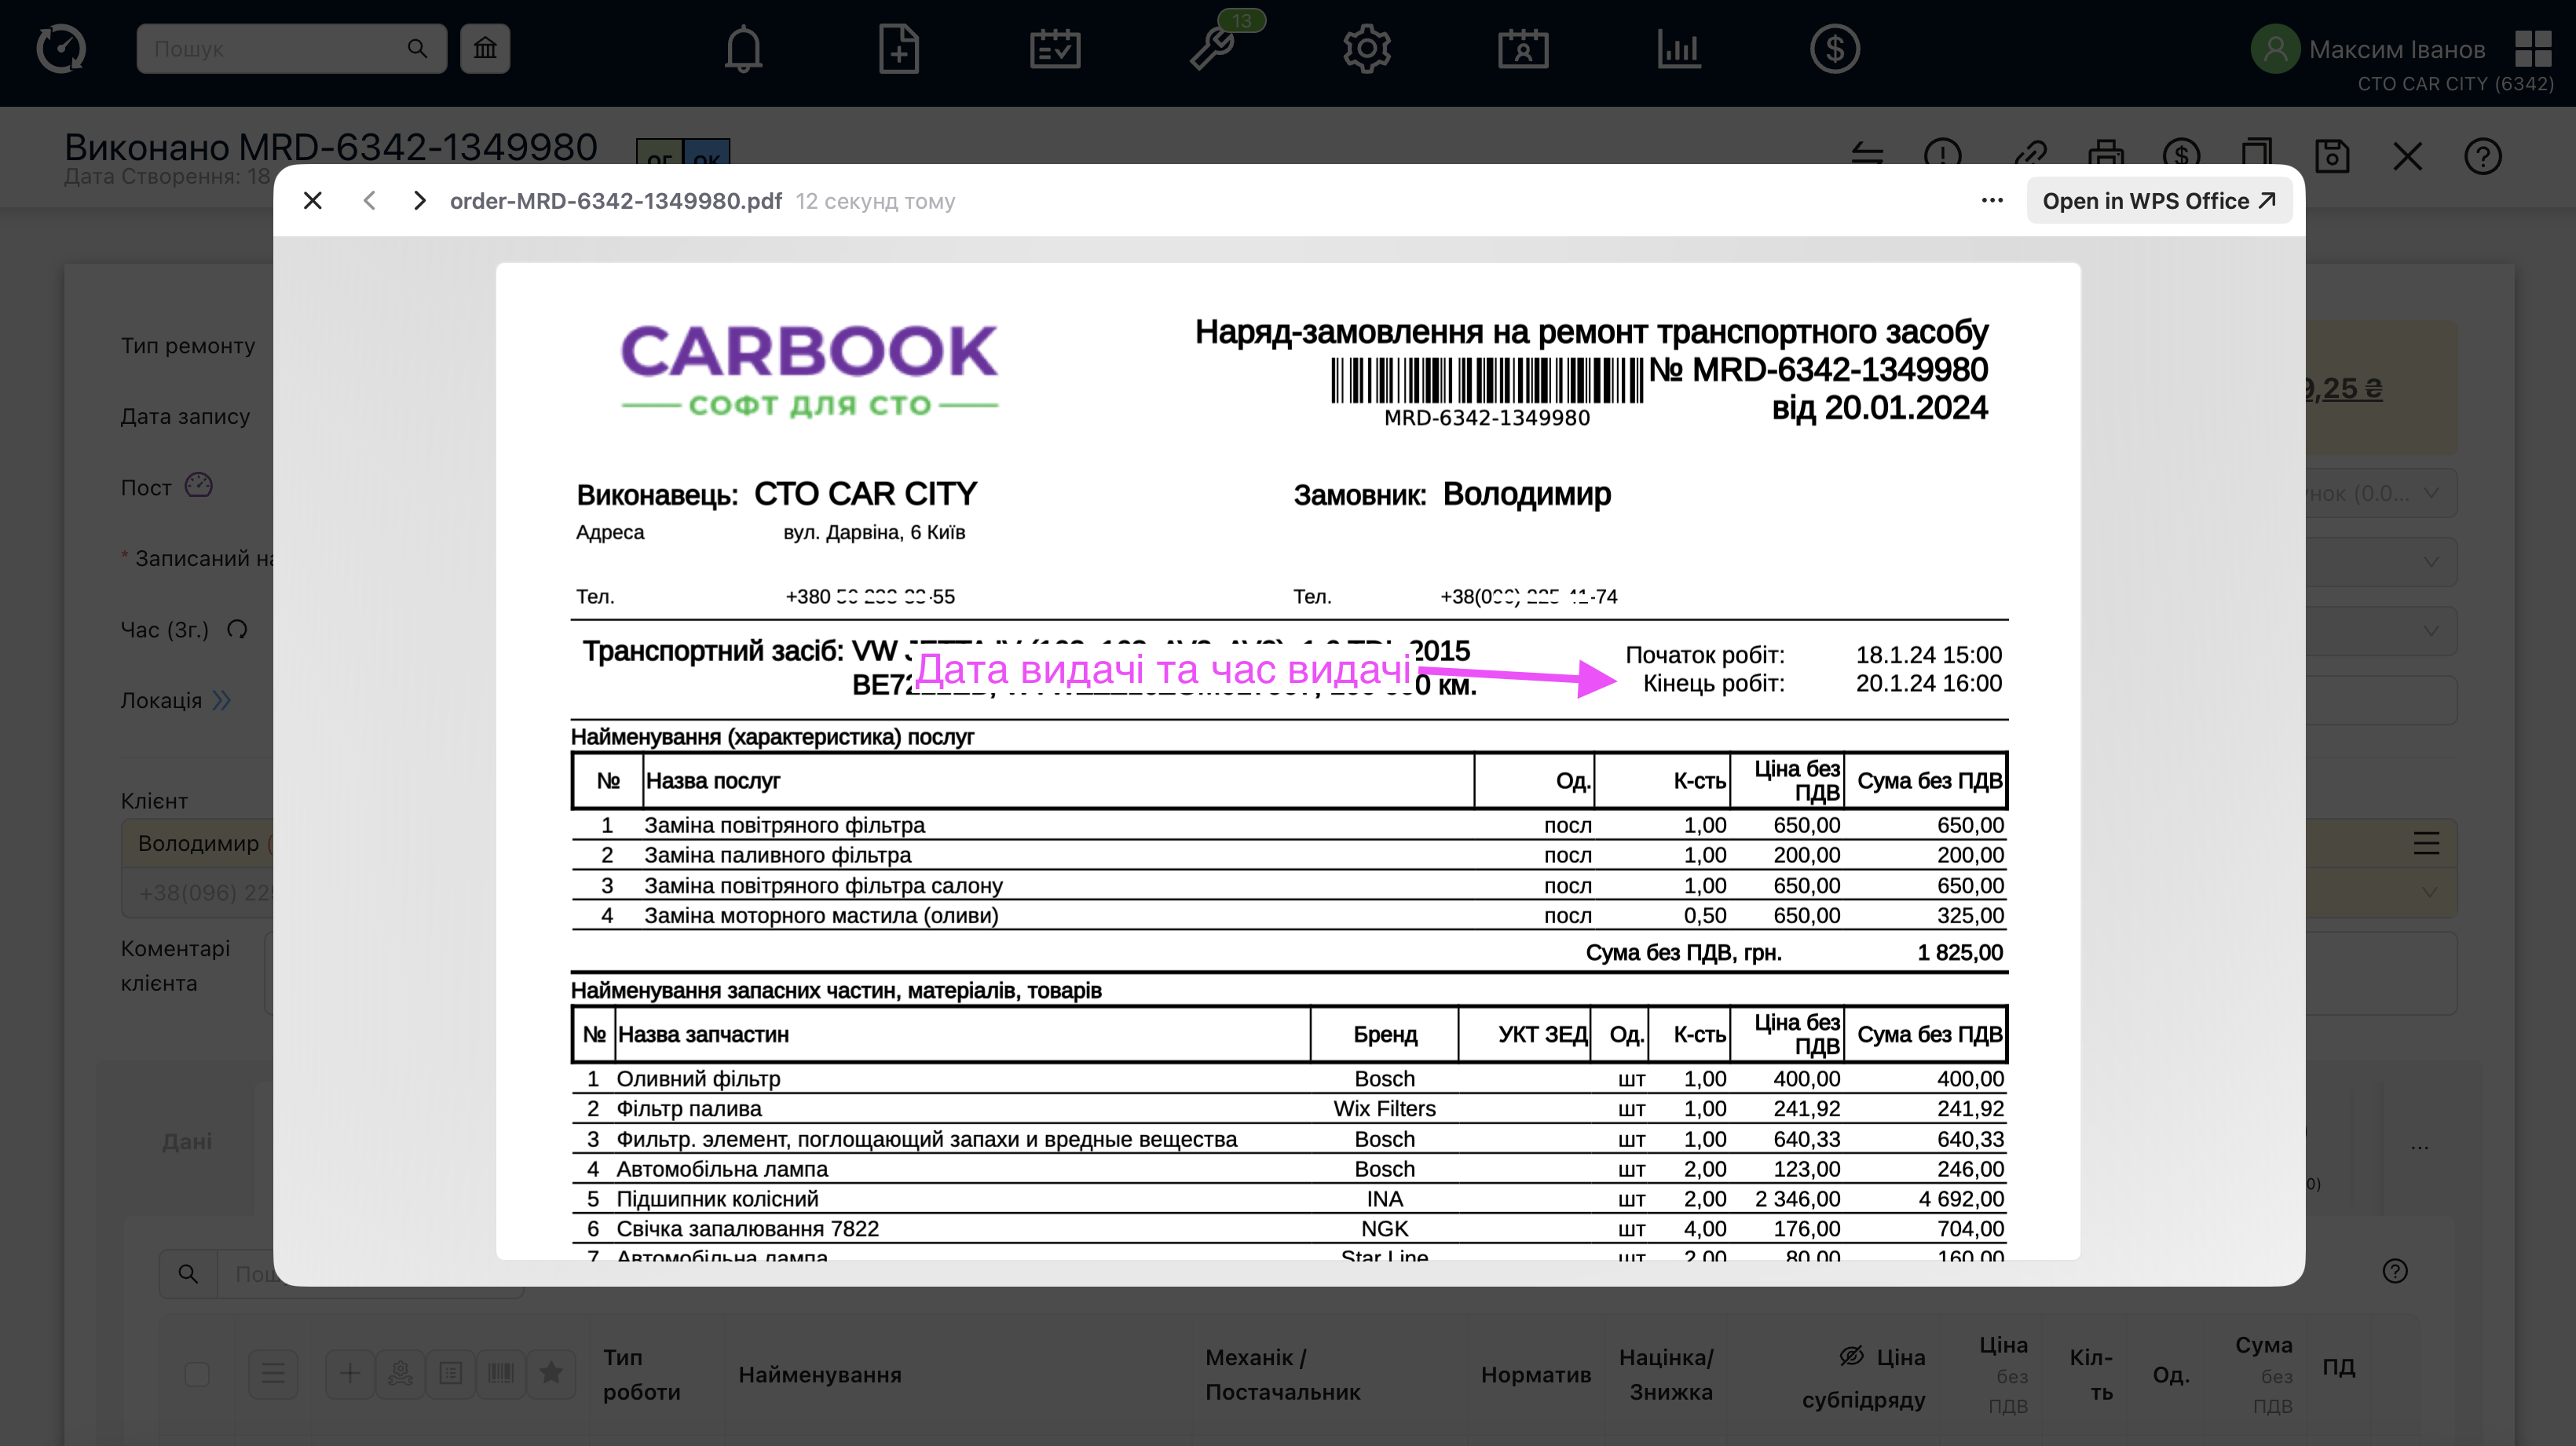2576x1446 pixels.
Task: Click the bank building icon near search
Action: tap(485, 49)
